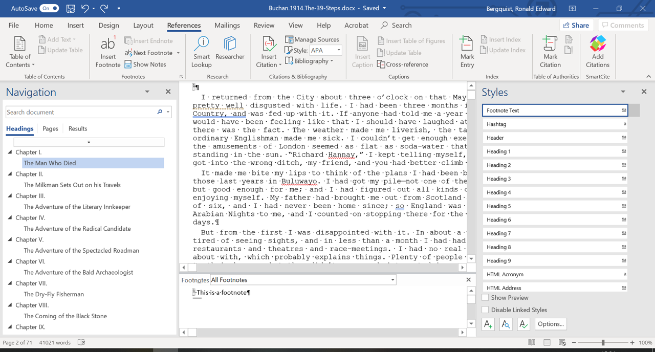The image size is (655, 352).
Task: Mark an index entry
Action: click(x=466, y=50)
